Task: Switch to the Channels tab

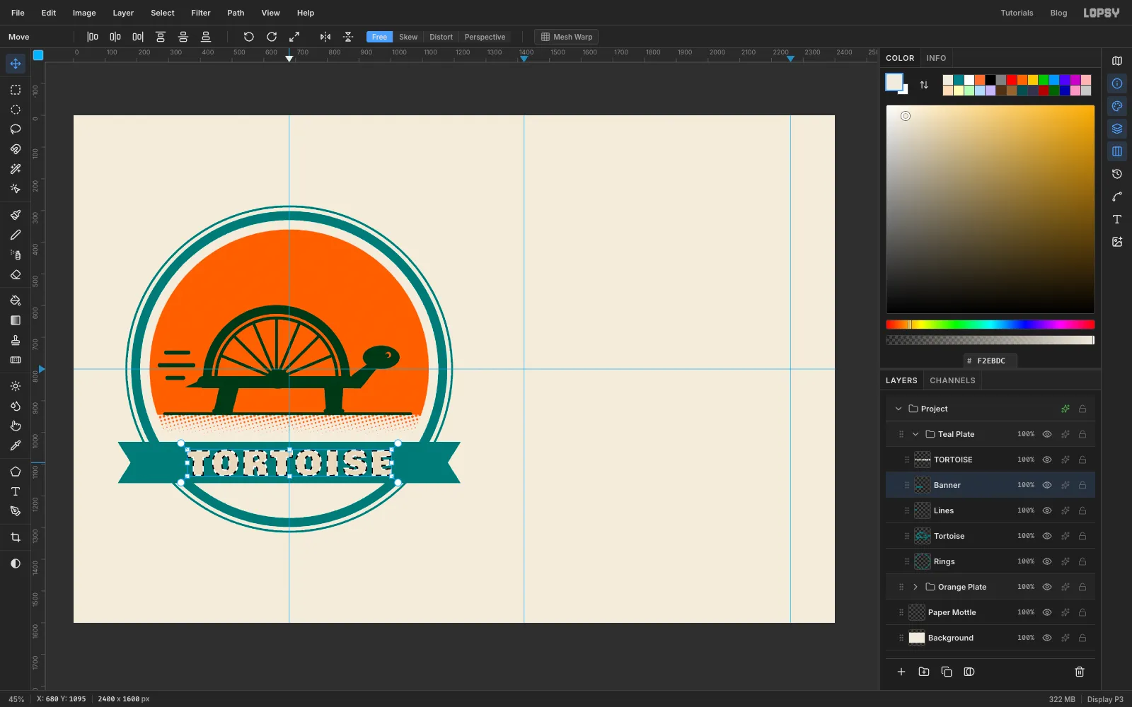Action: pyautogui.click(x=952, y=380)
